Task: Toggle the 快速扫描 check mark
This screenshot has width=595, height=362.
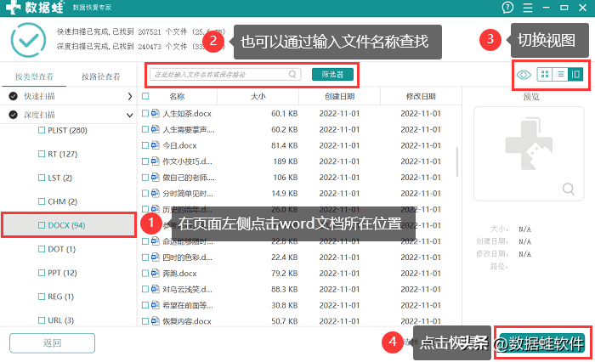Action: tap(14, 96)
